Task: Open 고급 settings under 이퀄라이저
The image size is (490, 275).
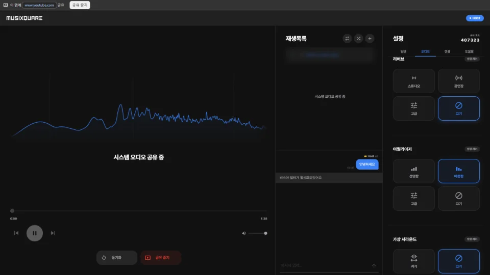Action: 413,198
